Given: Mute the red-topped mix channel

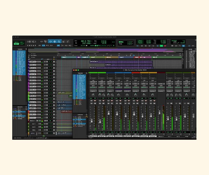Looking at the screenshot, I should (x=137, y=103).
